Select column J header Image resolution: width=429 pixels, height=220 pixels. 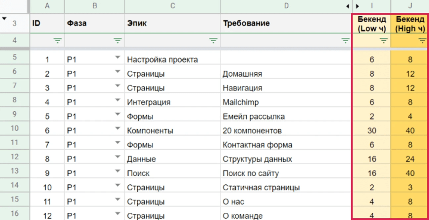point(410,6)
